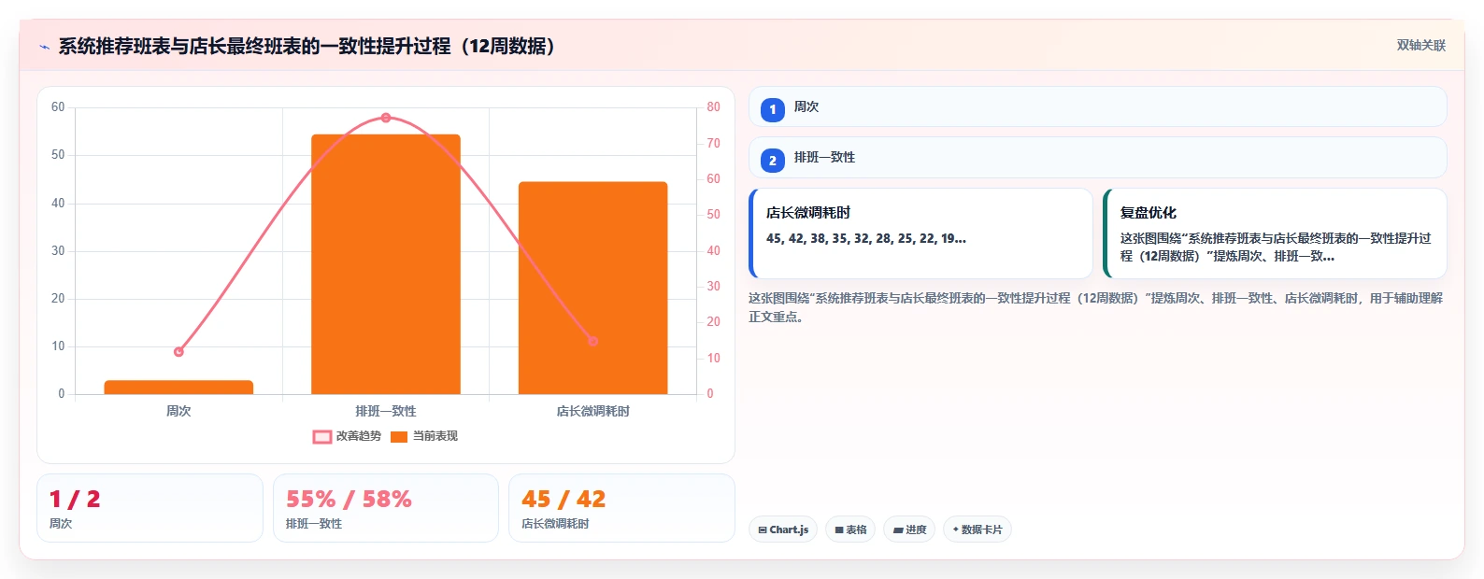This screenshot has height=579, width=1484.
Task: Expand the 排班一致性 list row
Action: (x=1097, y=158)
